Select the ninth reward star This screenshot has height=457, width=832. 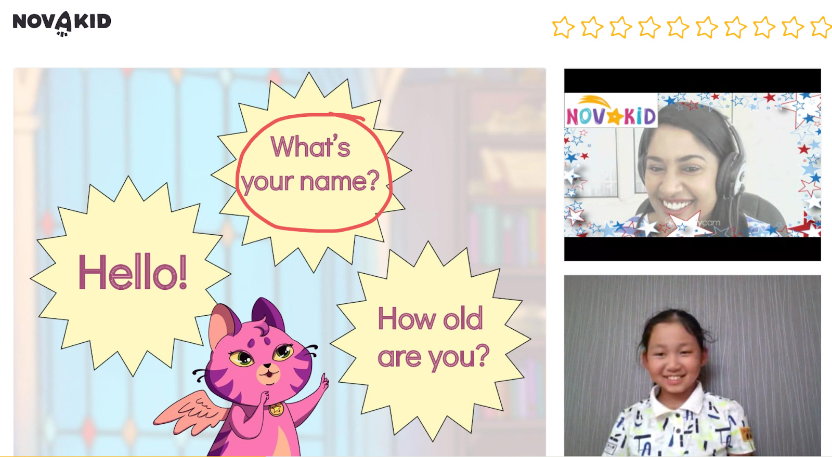(792, 27)
